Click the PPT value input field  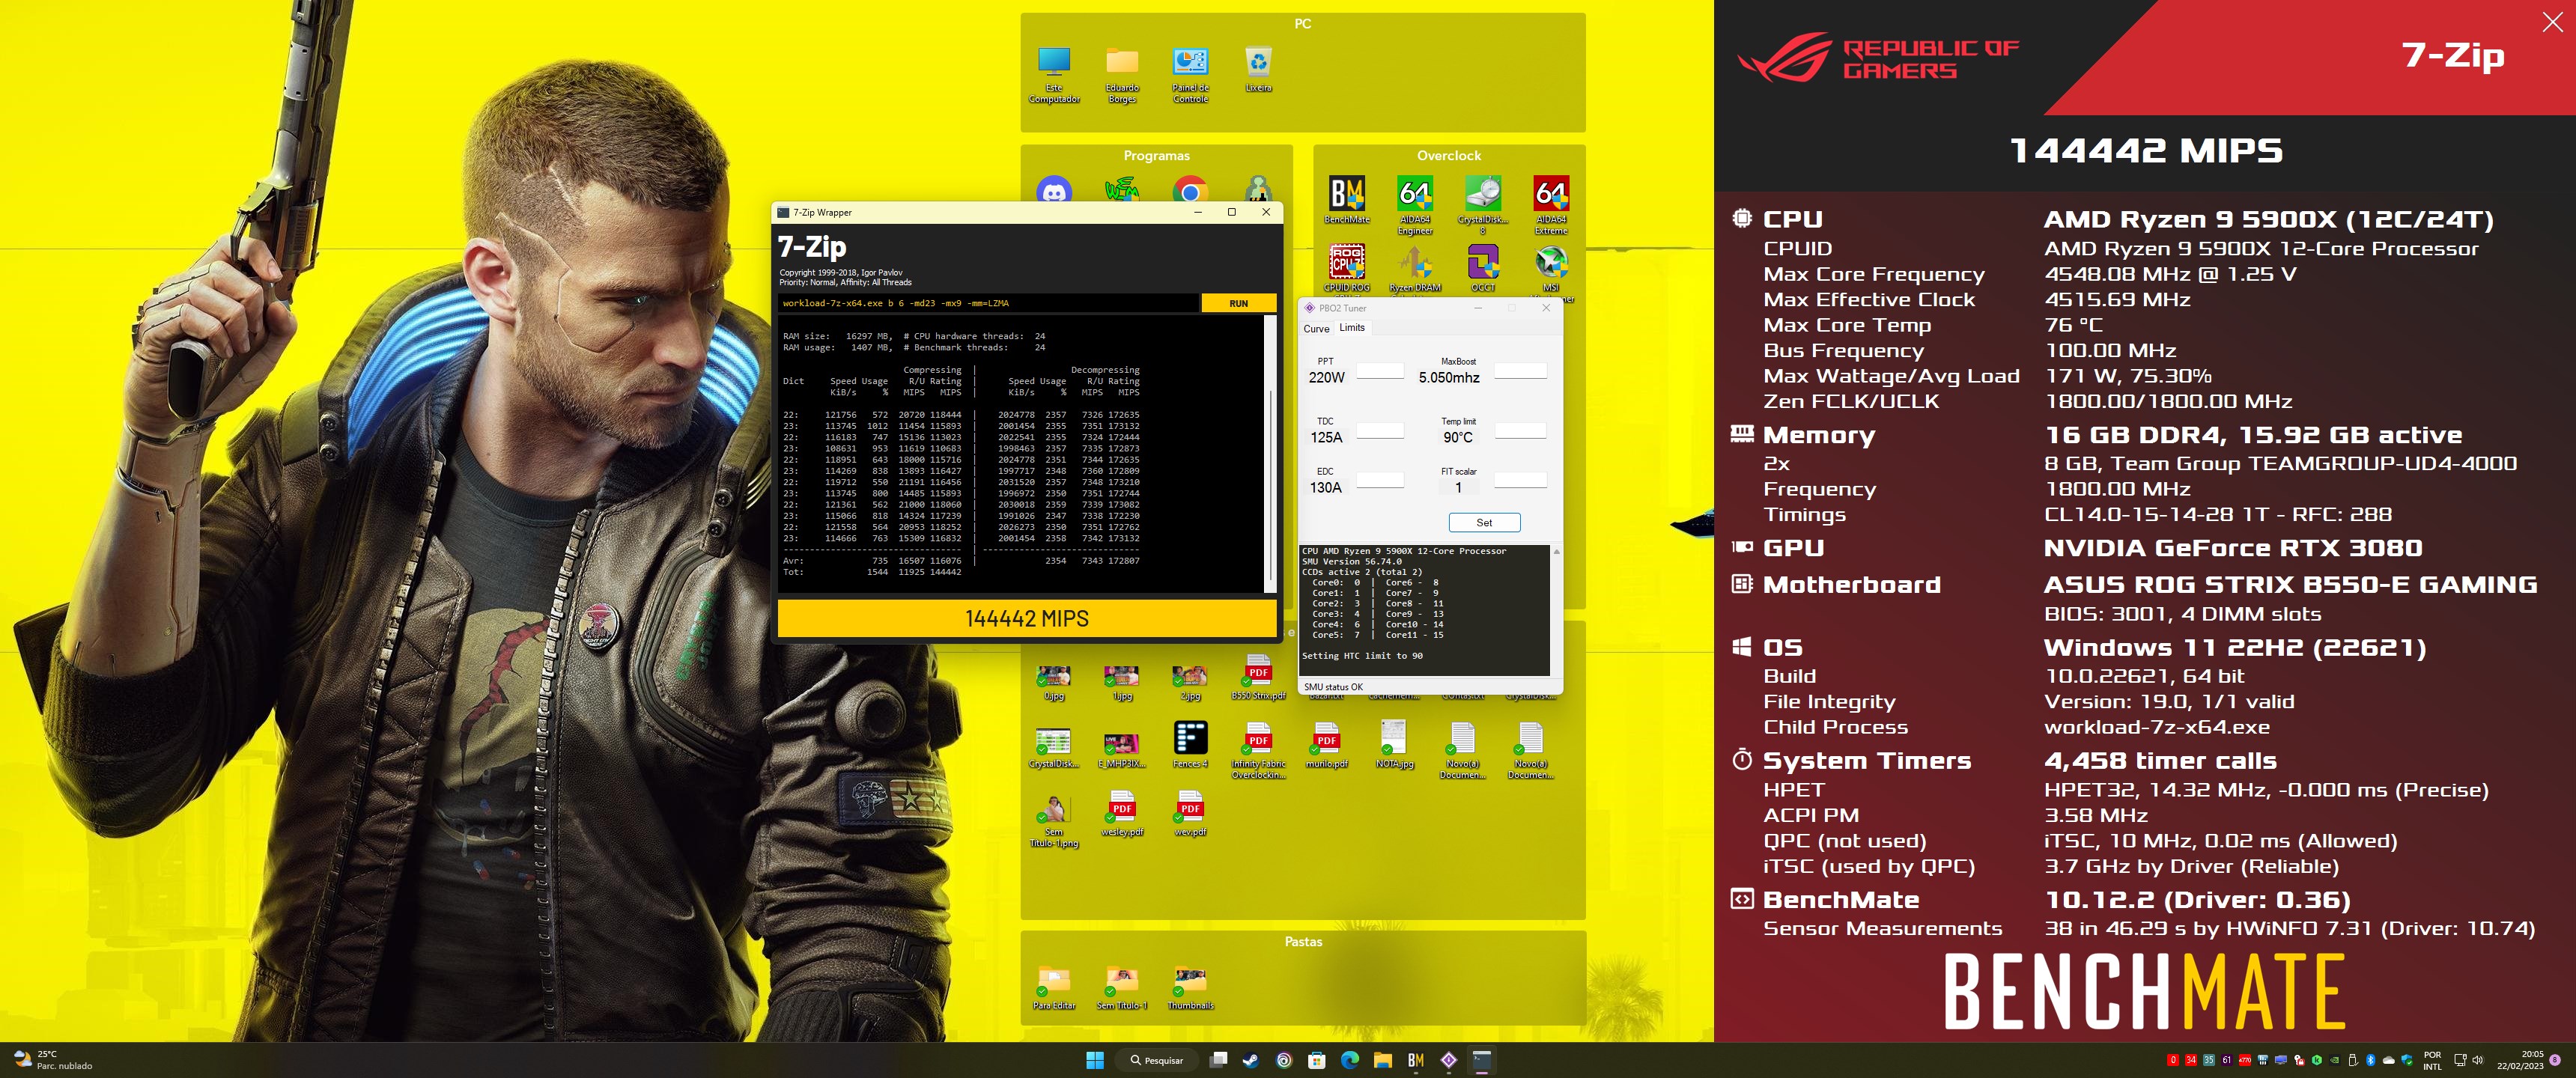coord(1380,371)
